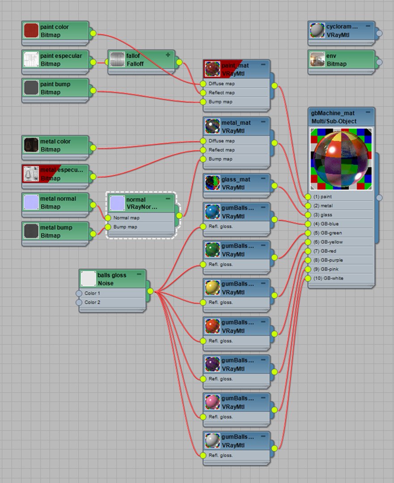Select the Normal map slot row
This screenshot has width=394, height=483.
141,218
